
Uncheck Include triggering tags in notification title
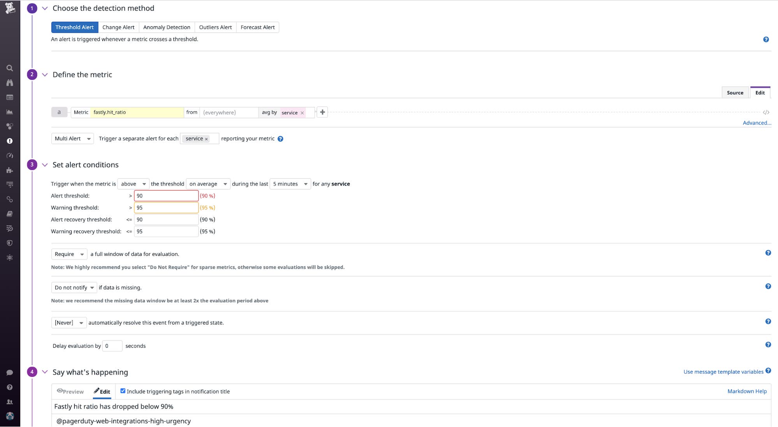tap(123, 391)
